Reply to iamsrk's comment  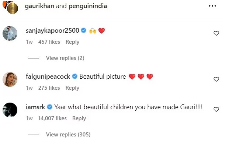(79, 118)
